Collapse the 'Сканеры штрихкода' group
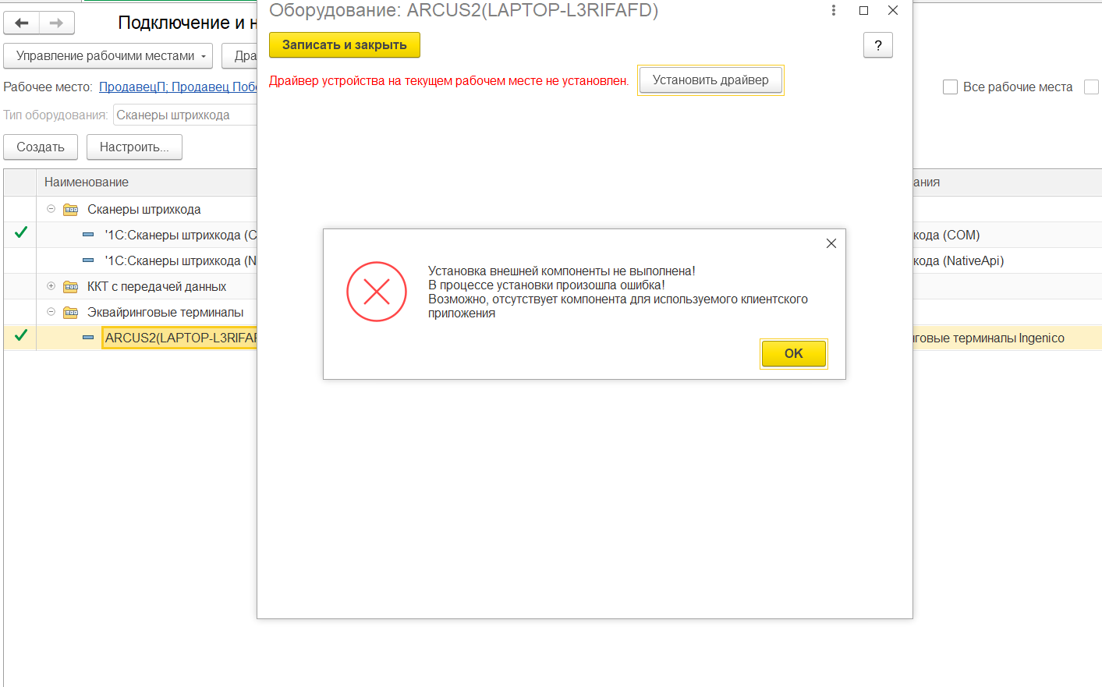Viewport: 1102px width, 687px height. point(51,209)
